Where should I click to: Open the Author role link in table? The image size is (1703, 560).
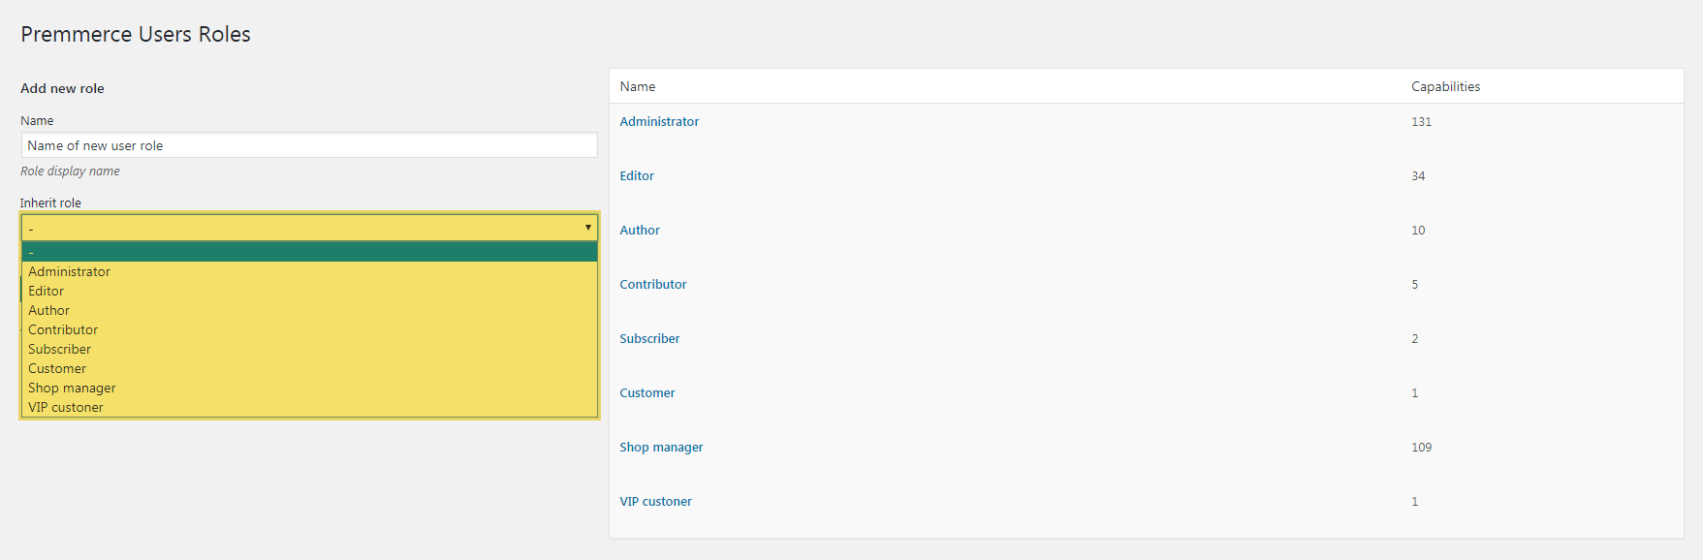640,230
